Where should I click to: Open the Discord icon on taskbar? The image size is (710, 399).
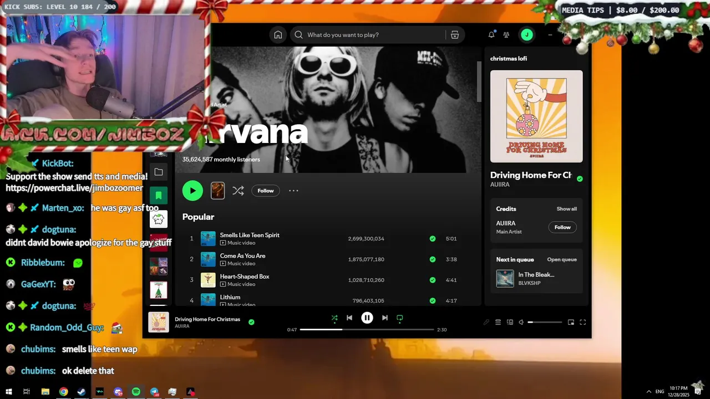pyautogui.click(x=118, y=392)
